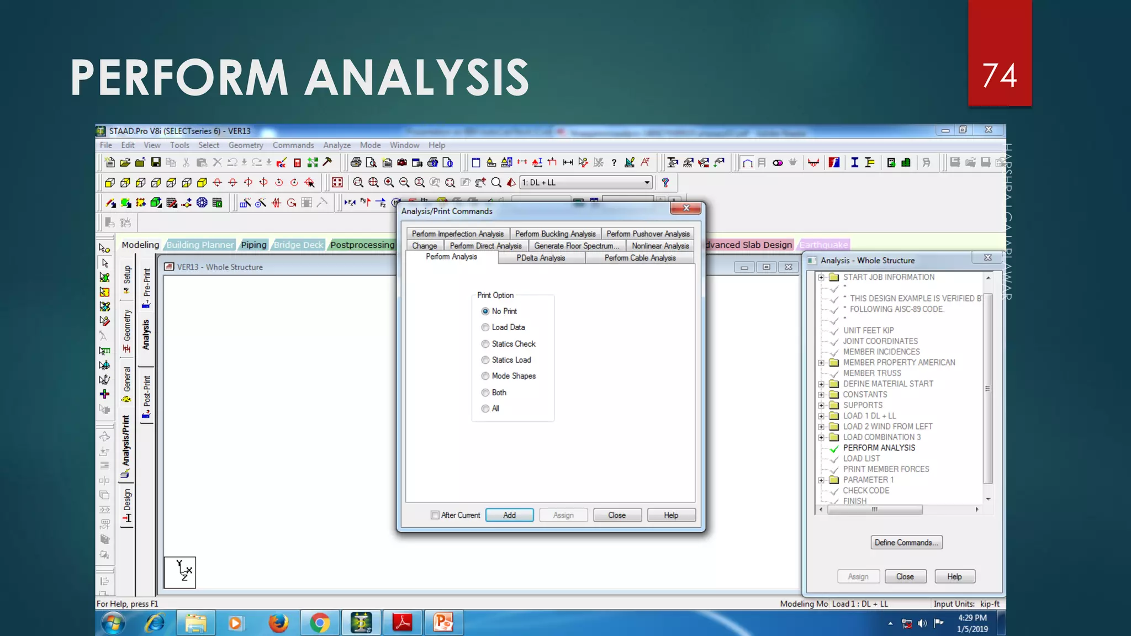
Task: Click the Define Commands... button
Action: click(x=906, y=543)
